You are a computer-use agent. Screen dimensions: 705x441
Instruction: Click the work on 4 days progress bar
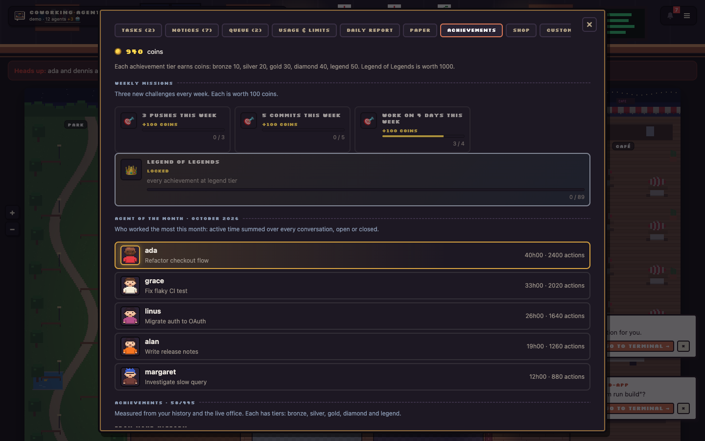click(423, 136)
